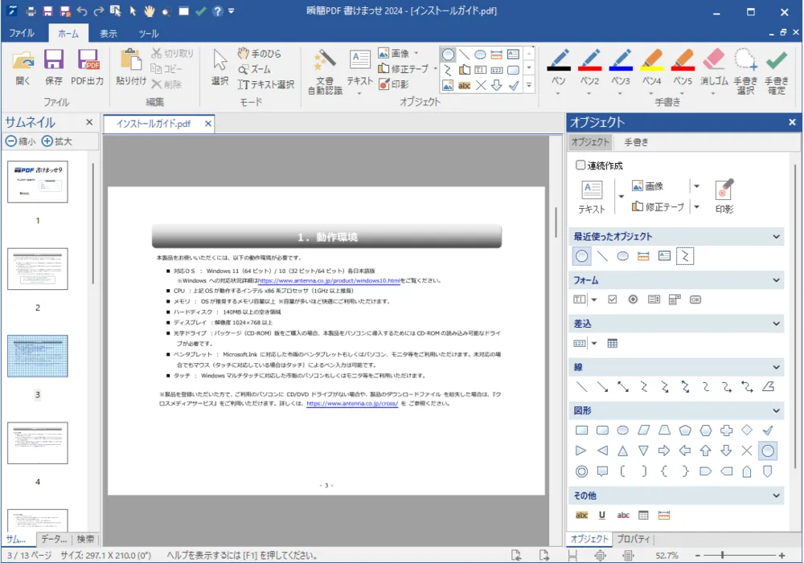
Task: Open the 表示 ribbon tab
Action: 109,34
